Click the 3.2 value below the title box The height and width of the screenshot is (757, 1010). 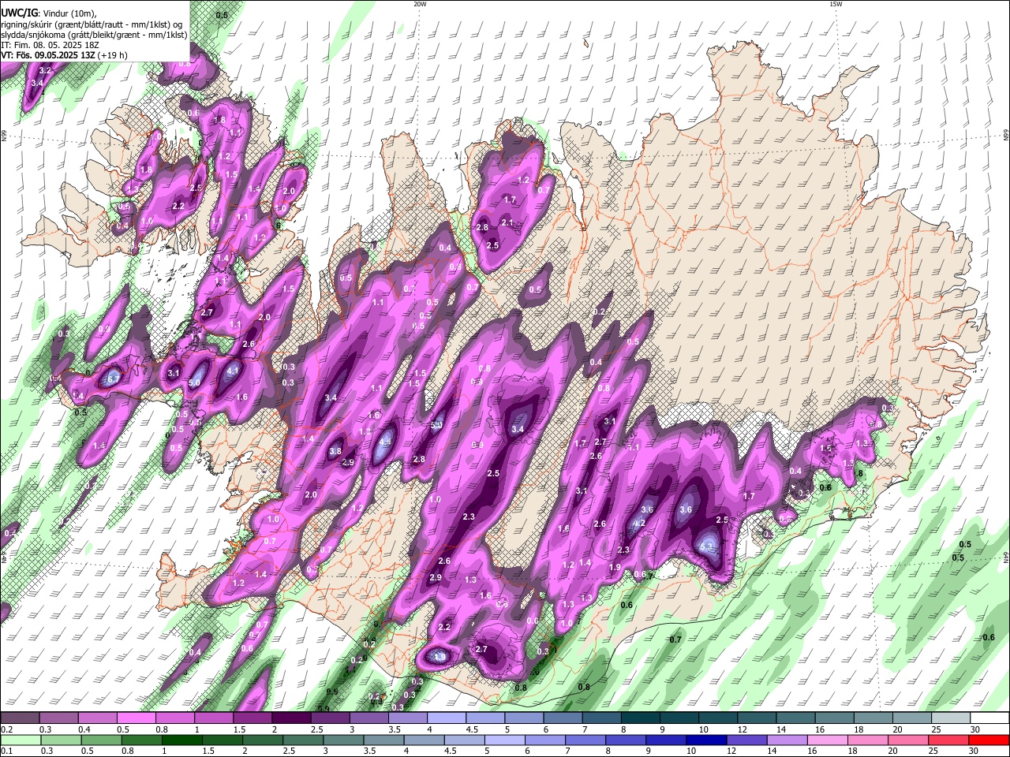(x=45, y=71)
